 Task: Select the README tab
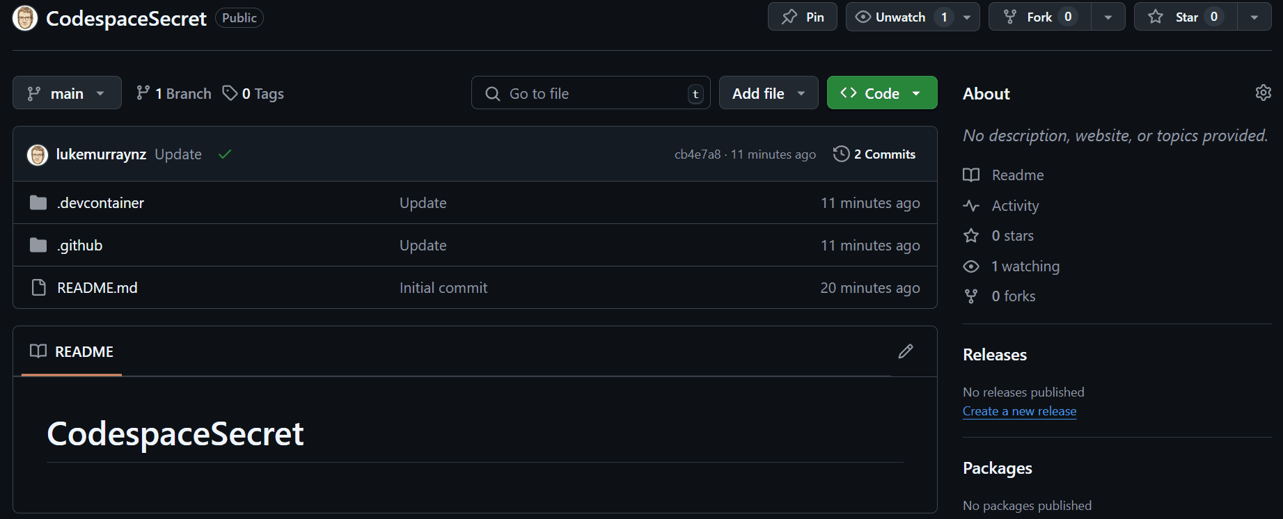(x=72, y=351)
